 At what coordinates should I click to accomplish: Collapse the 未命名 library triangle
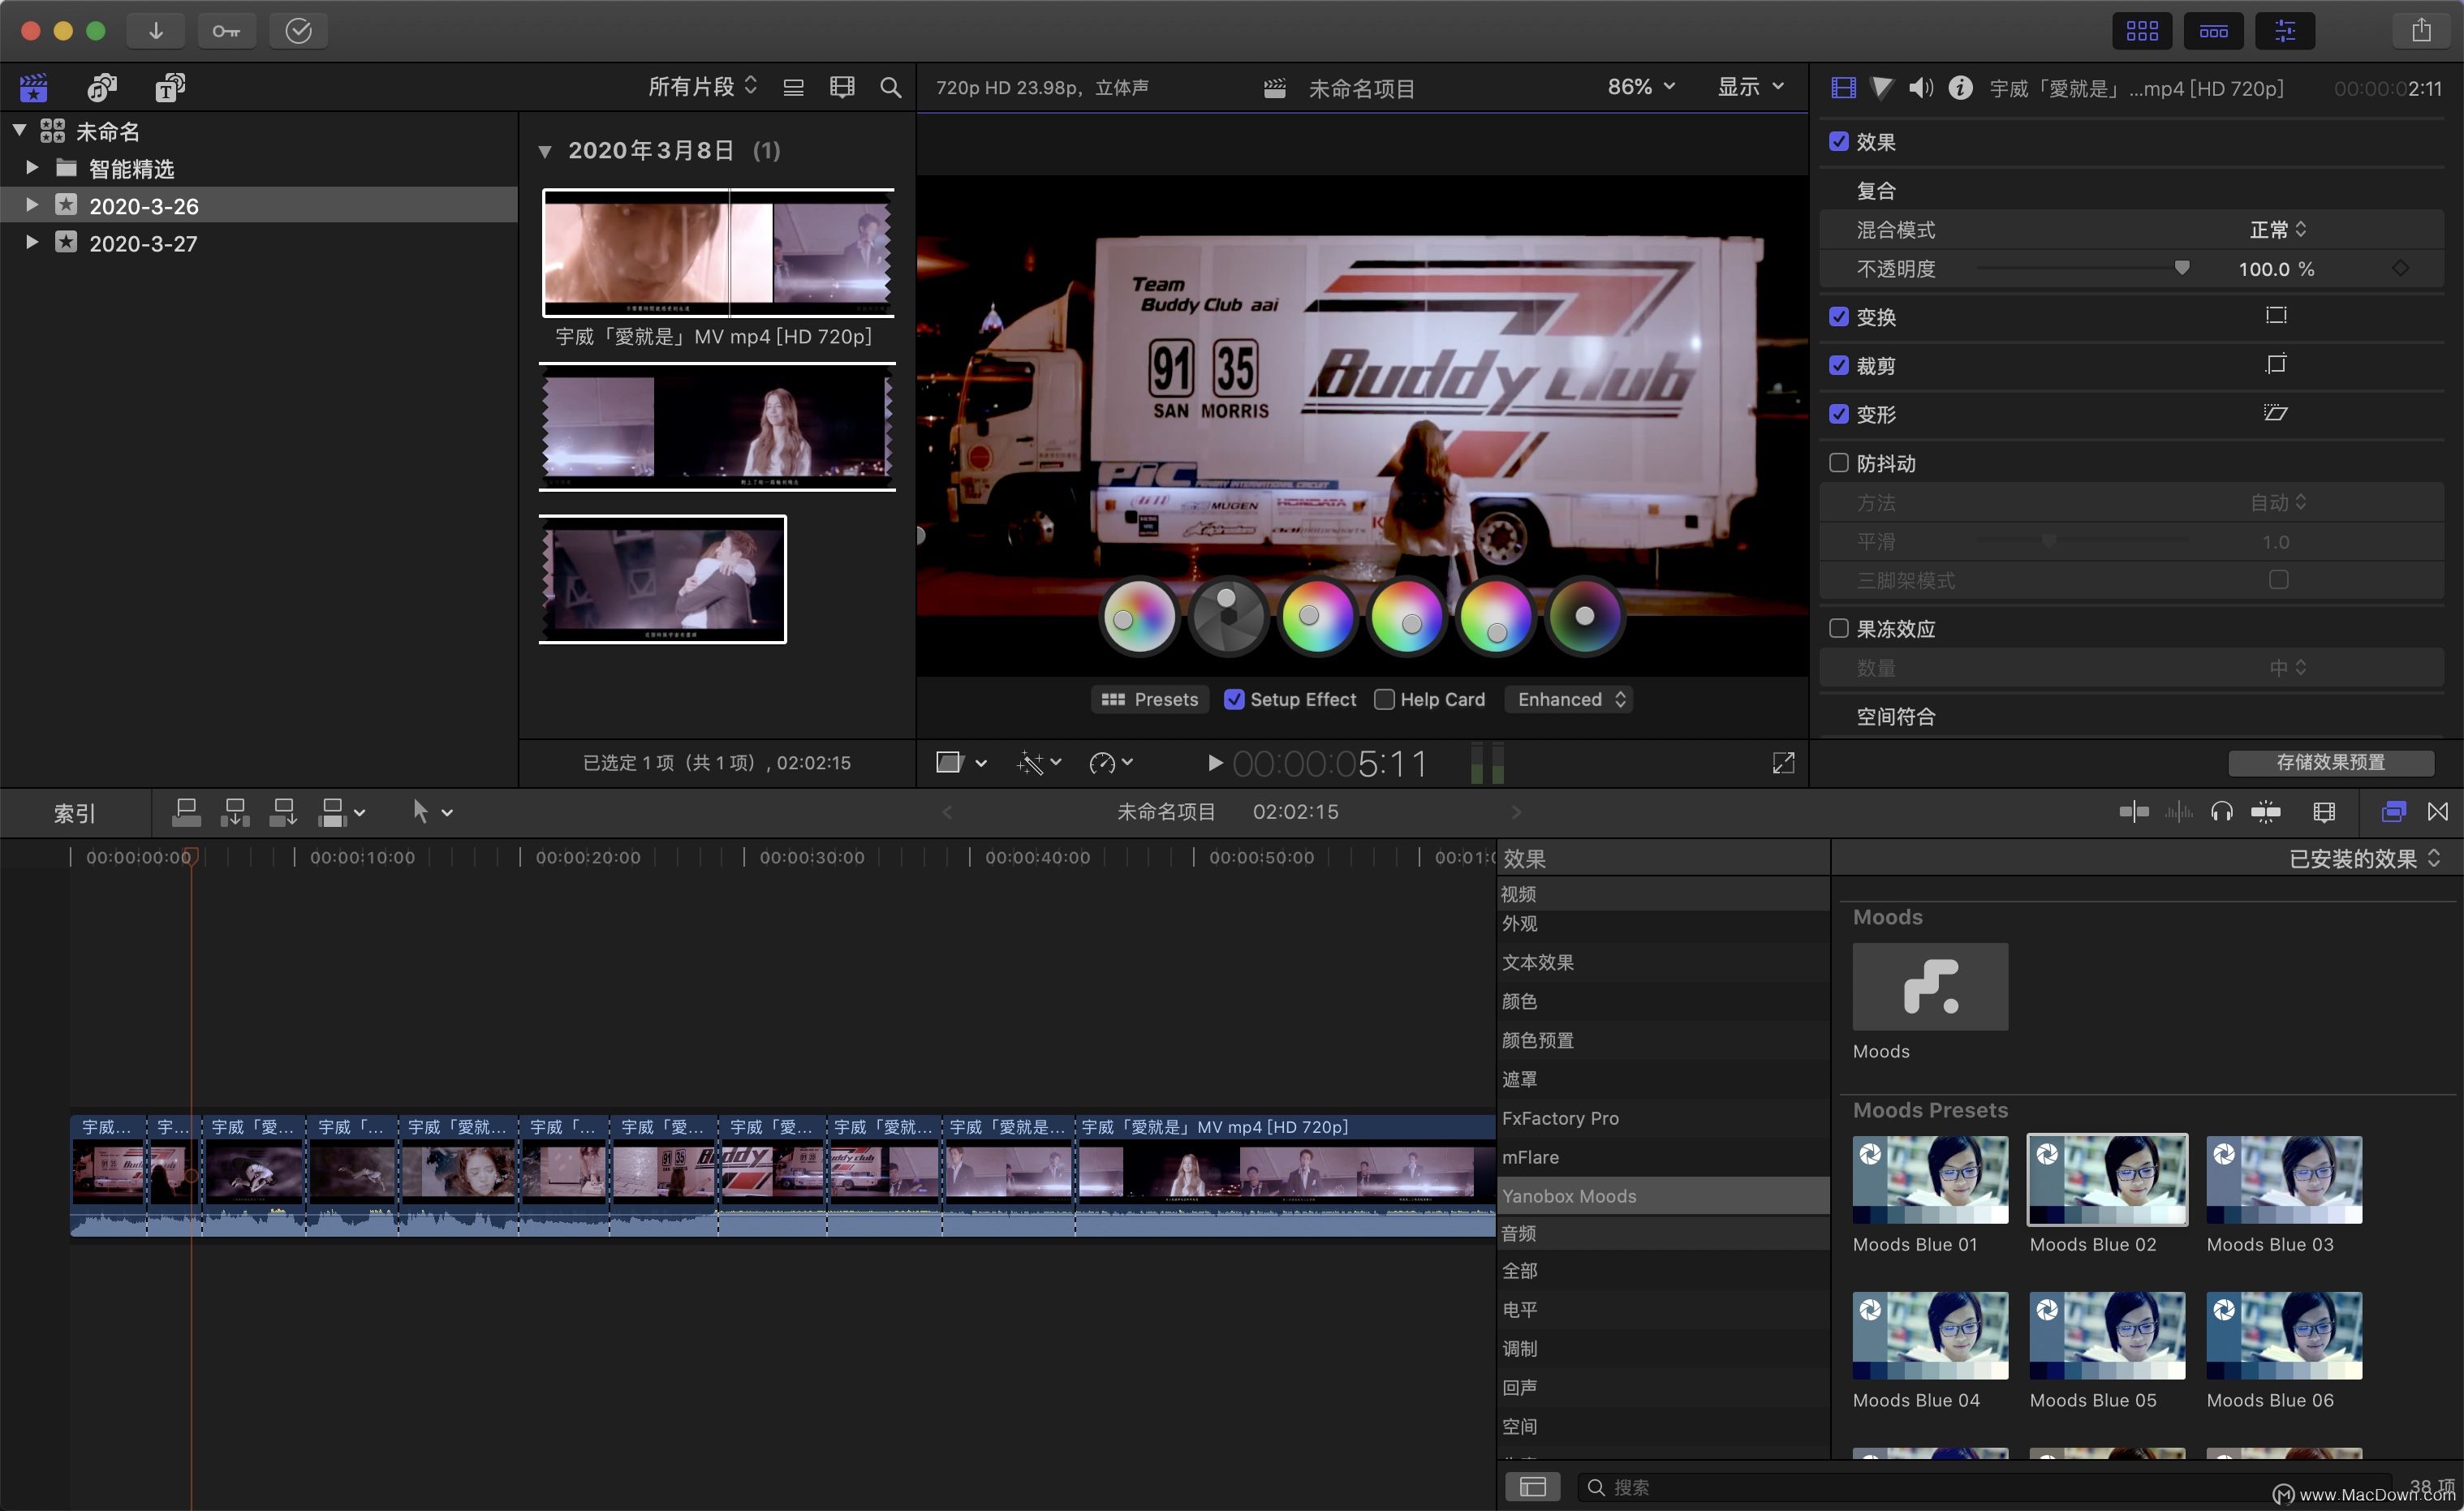pyautogui.click(x=19, y=130)
